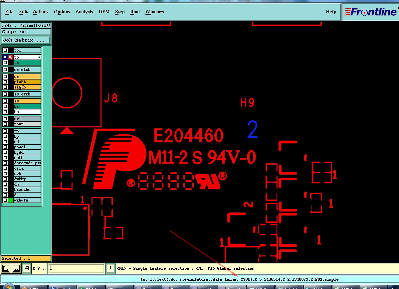Toggle the checkbox of layer 'd'

[5, 195]
